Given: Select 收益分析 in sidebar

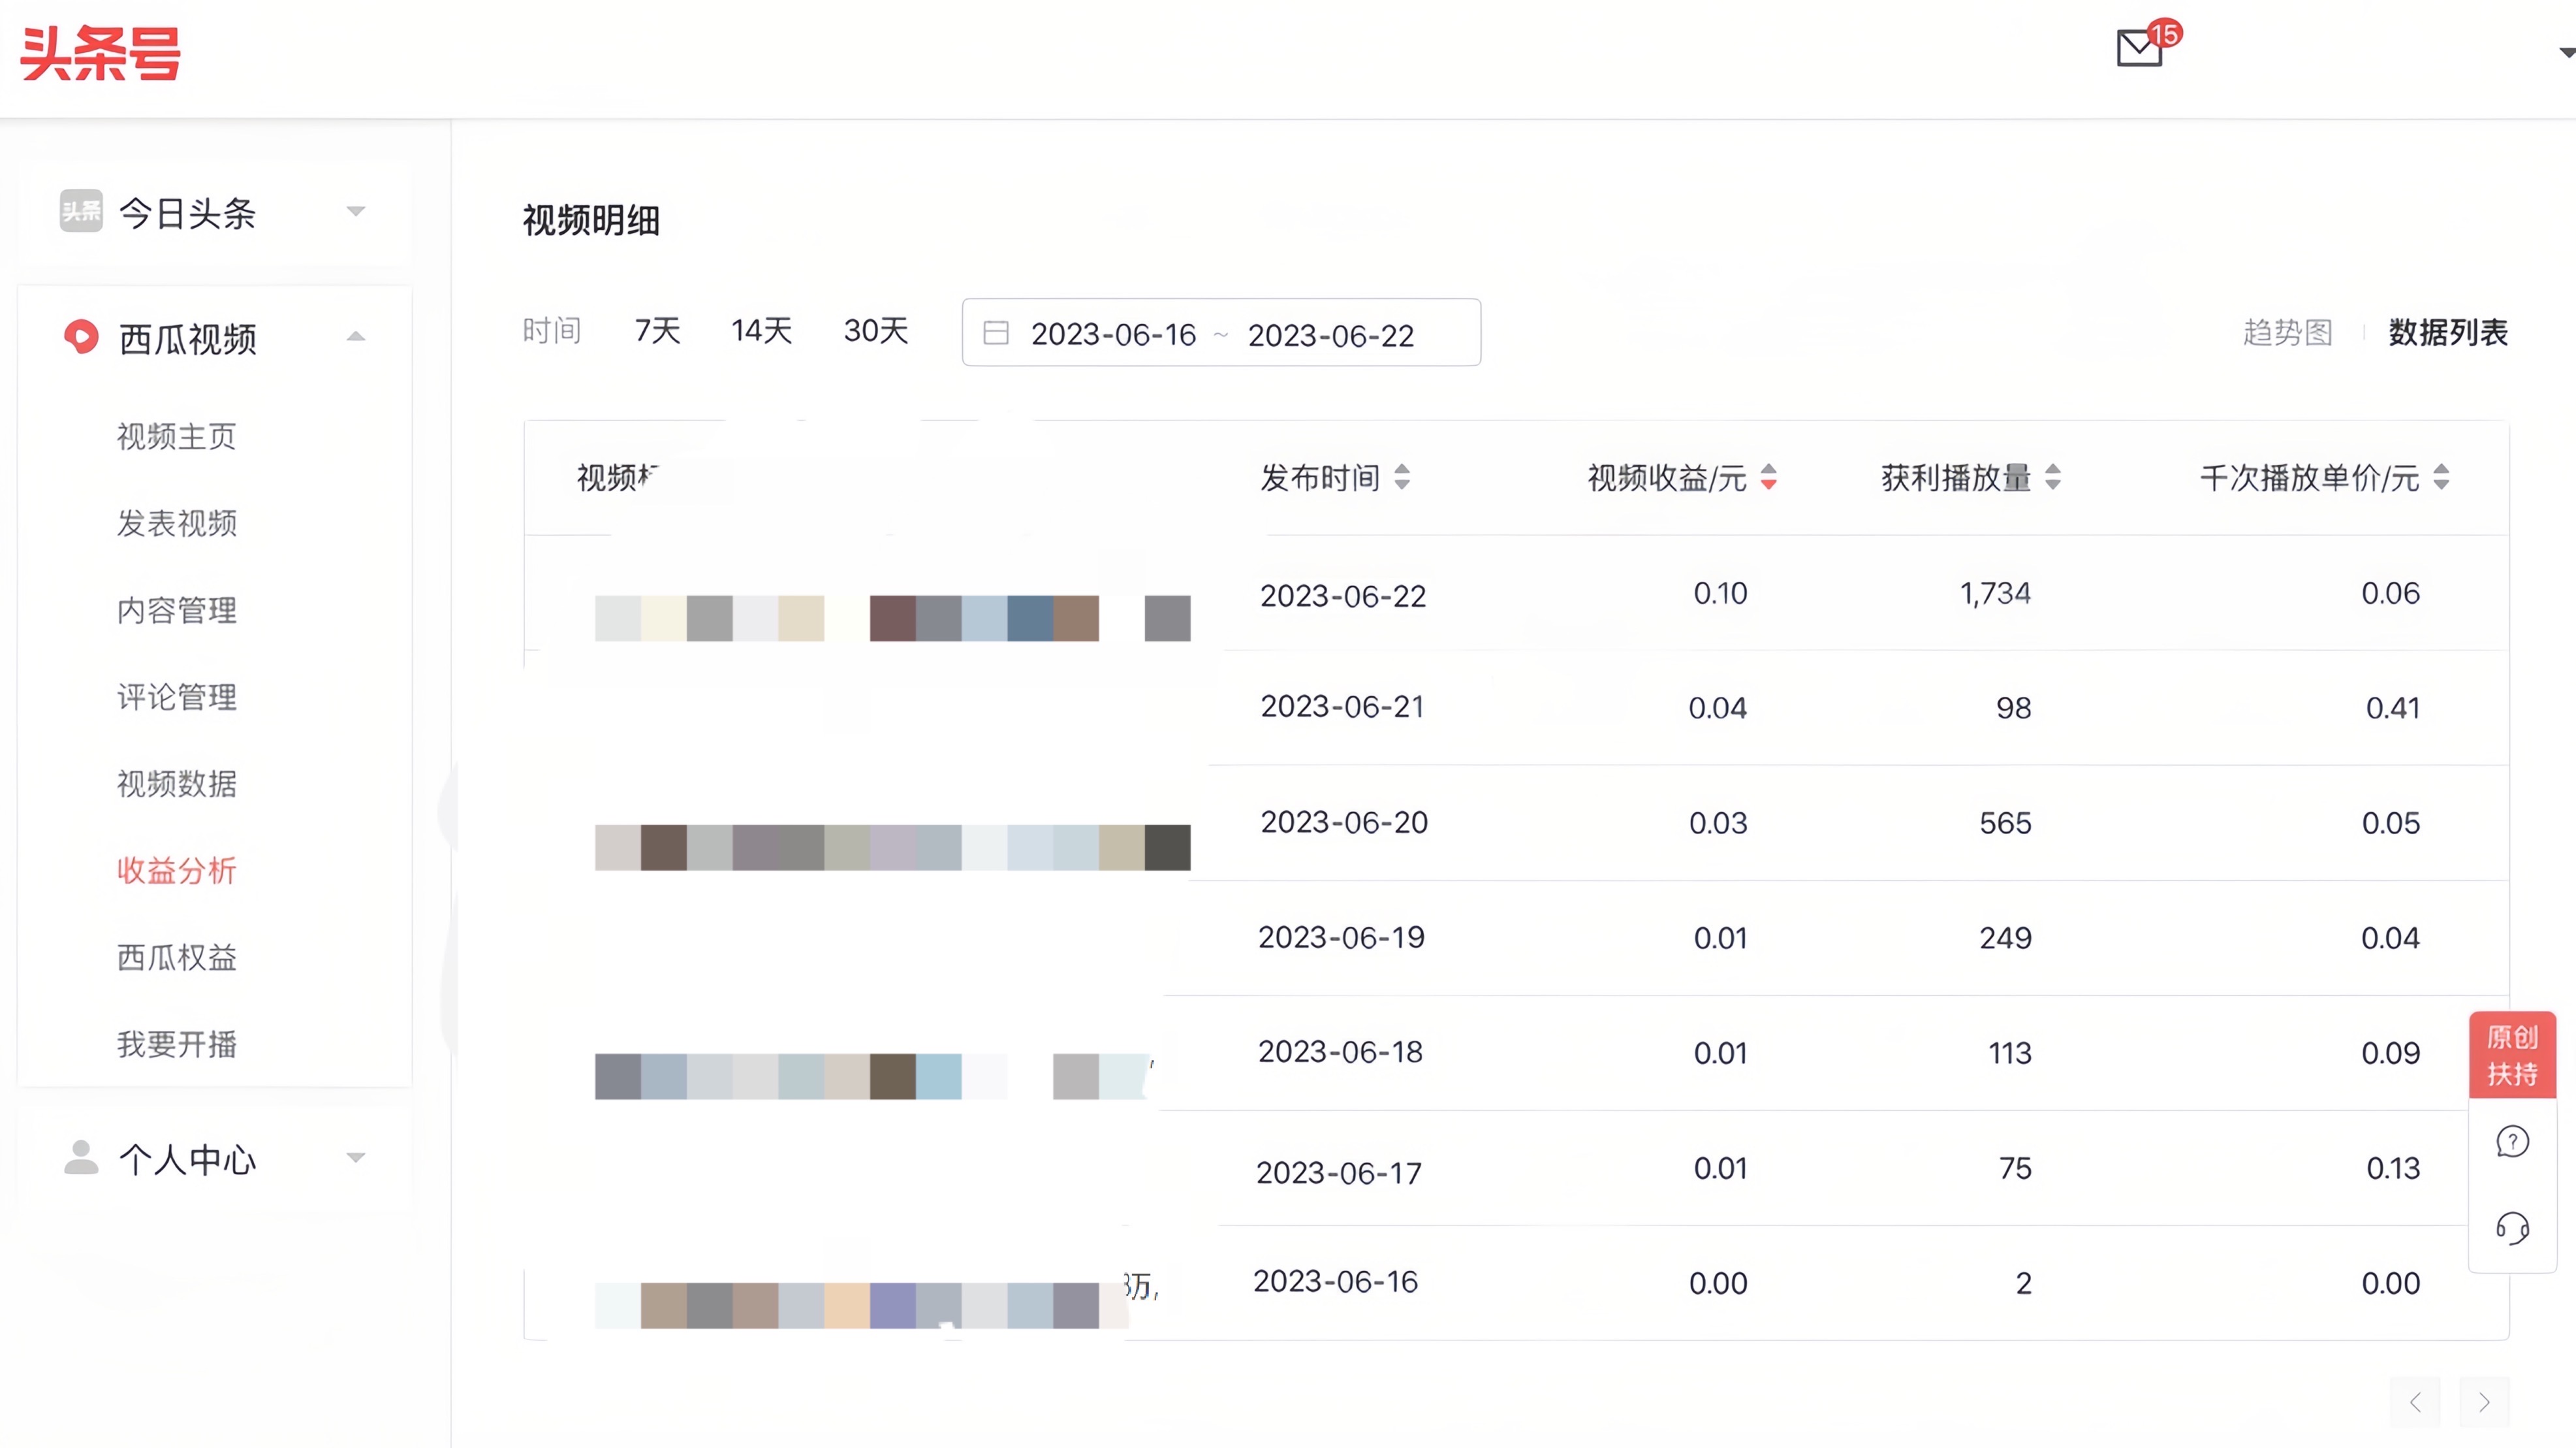Looking at the screenshot, I should (x=177, y=871).
